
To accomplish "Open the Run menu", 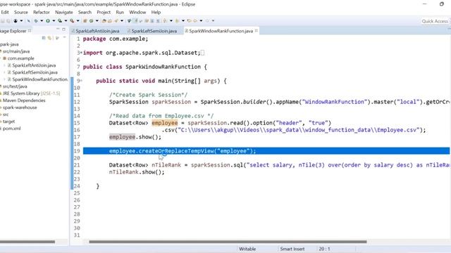I will point(120,13).
